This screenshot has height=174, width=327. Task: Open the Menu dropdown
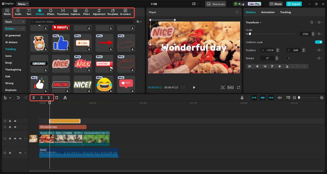(x=23, y=4)
